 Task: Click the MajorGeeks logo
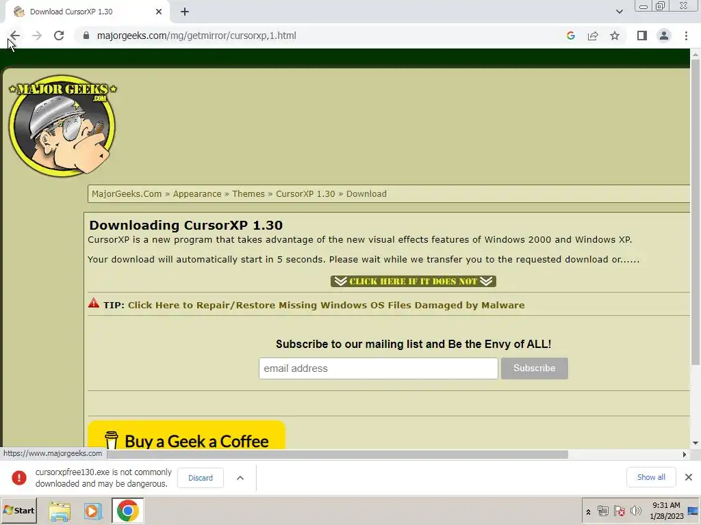pos(62,126)
